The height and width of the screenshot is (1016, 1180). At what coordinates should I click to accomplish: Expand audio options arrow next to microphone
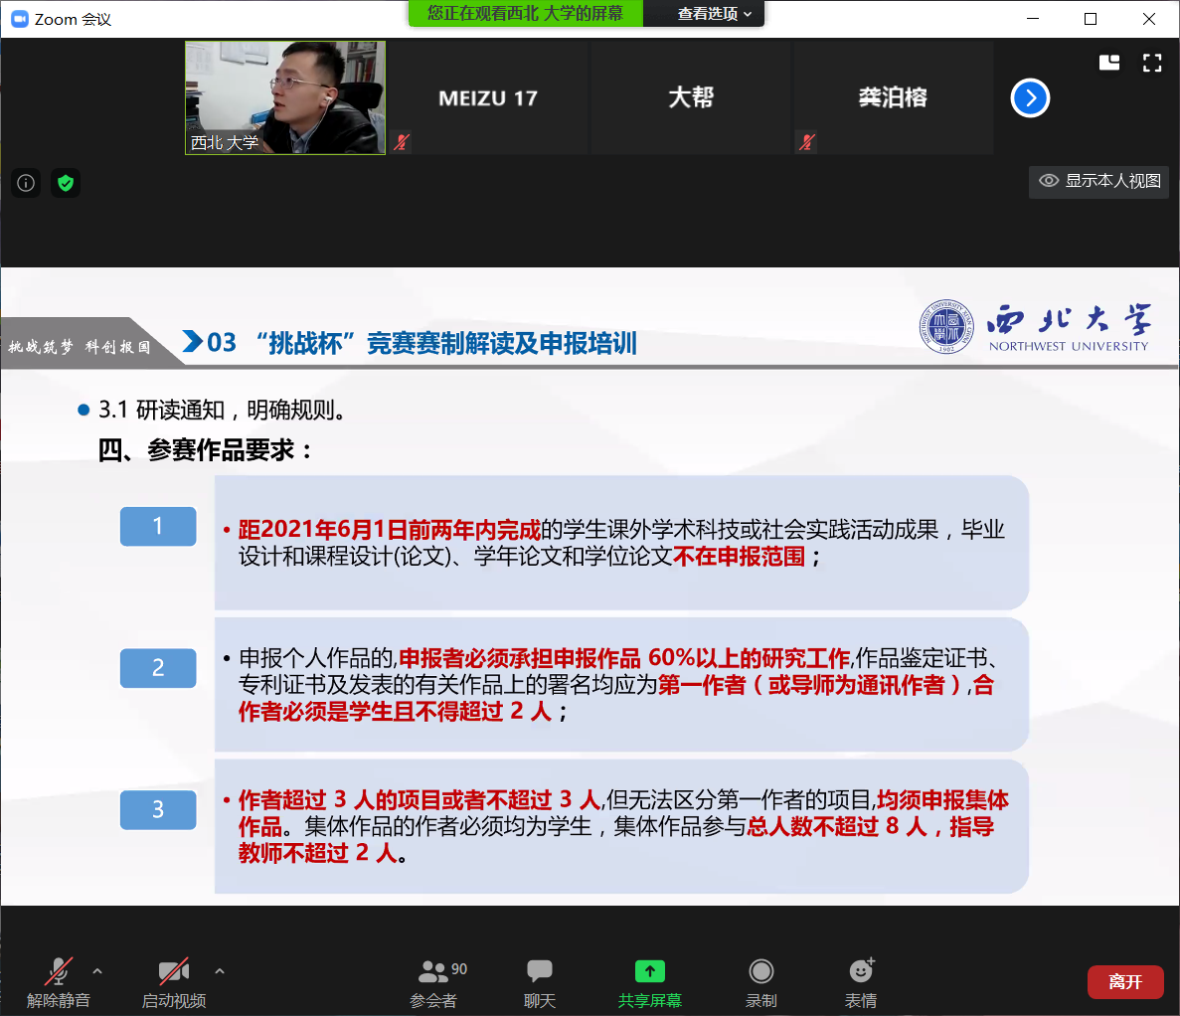(x=97, y=971)
